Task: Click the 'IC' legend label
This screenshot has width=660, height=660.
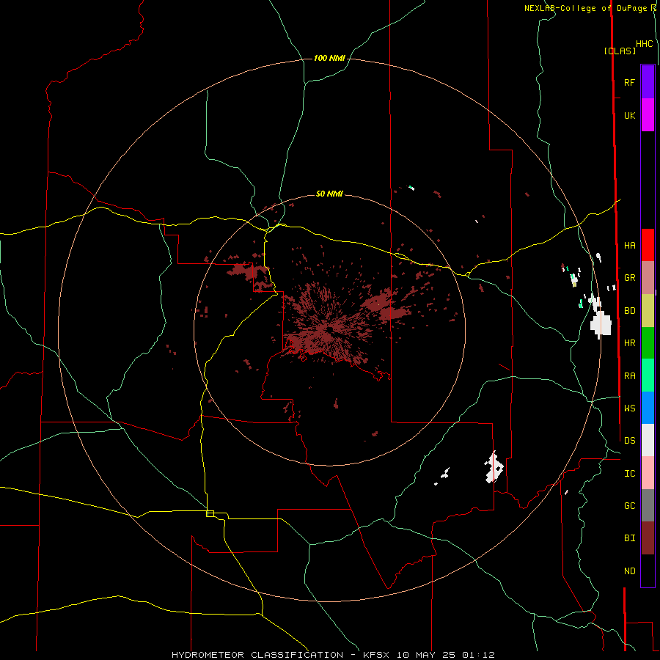Action: pyautogui.click(x=629, y=474)
